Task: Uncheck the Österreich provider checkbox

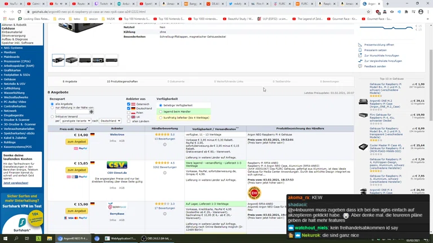Action: (129, 104)
